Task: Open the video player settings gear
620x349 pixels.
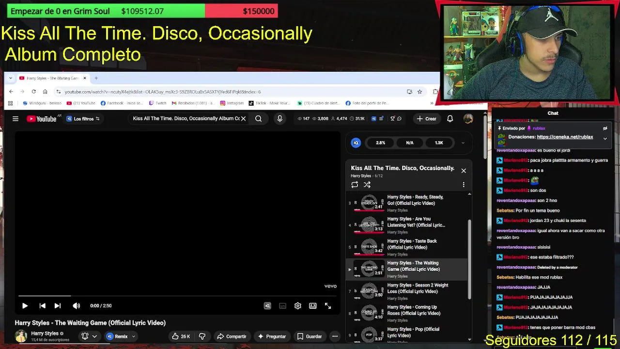Action: point(298,306)
